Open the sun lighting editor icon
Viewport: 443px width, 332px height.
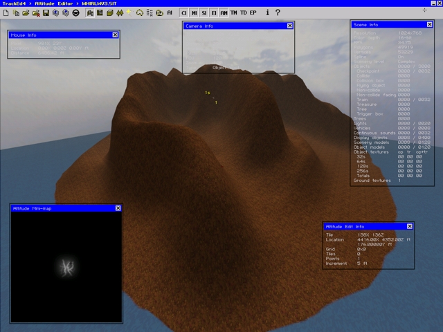coord(129,13)
